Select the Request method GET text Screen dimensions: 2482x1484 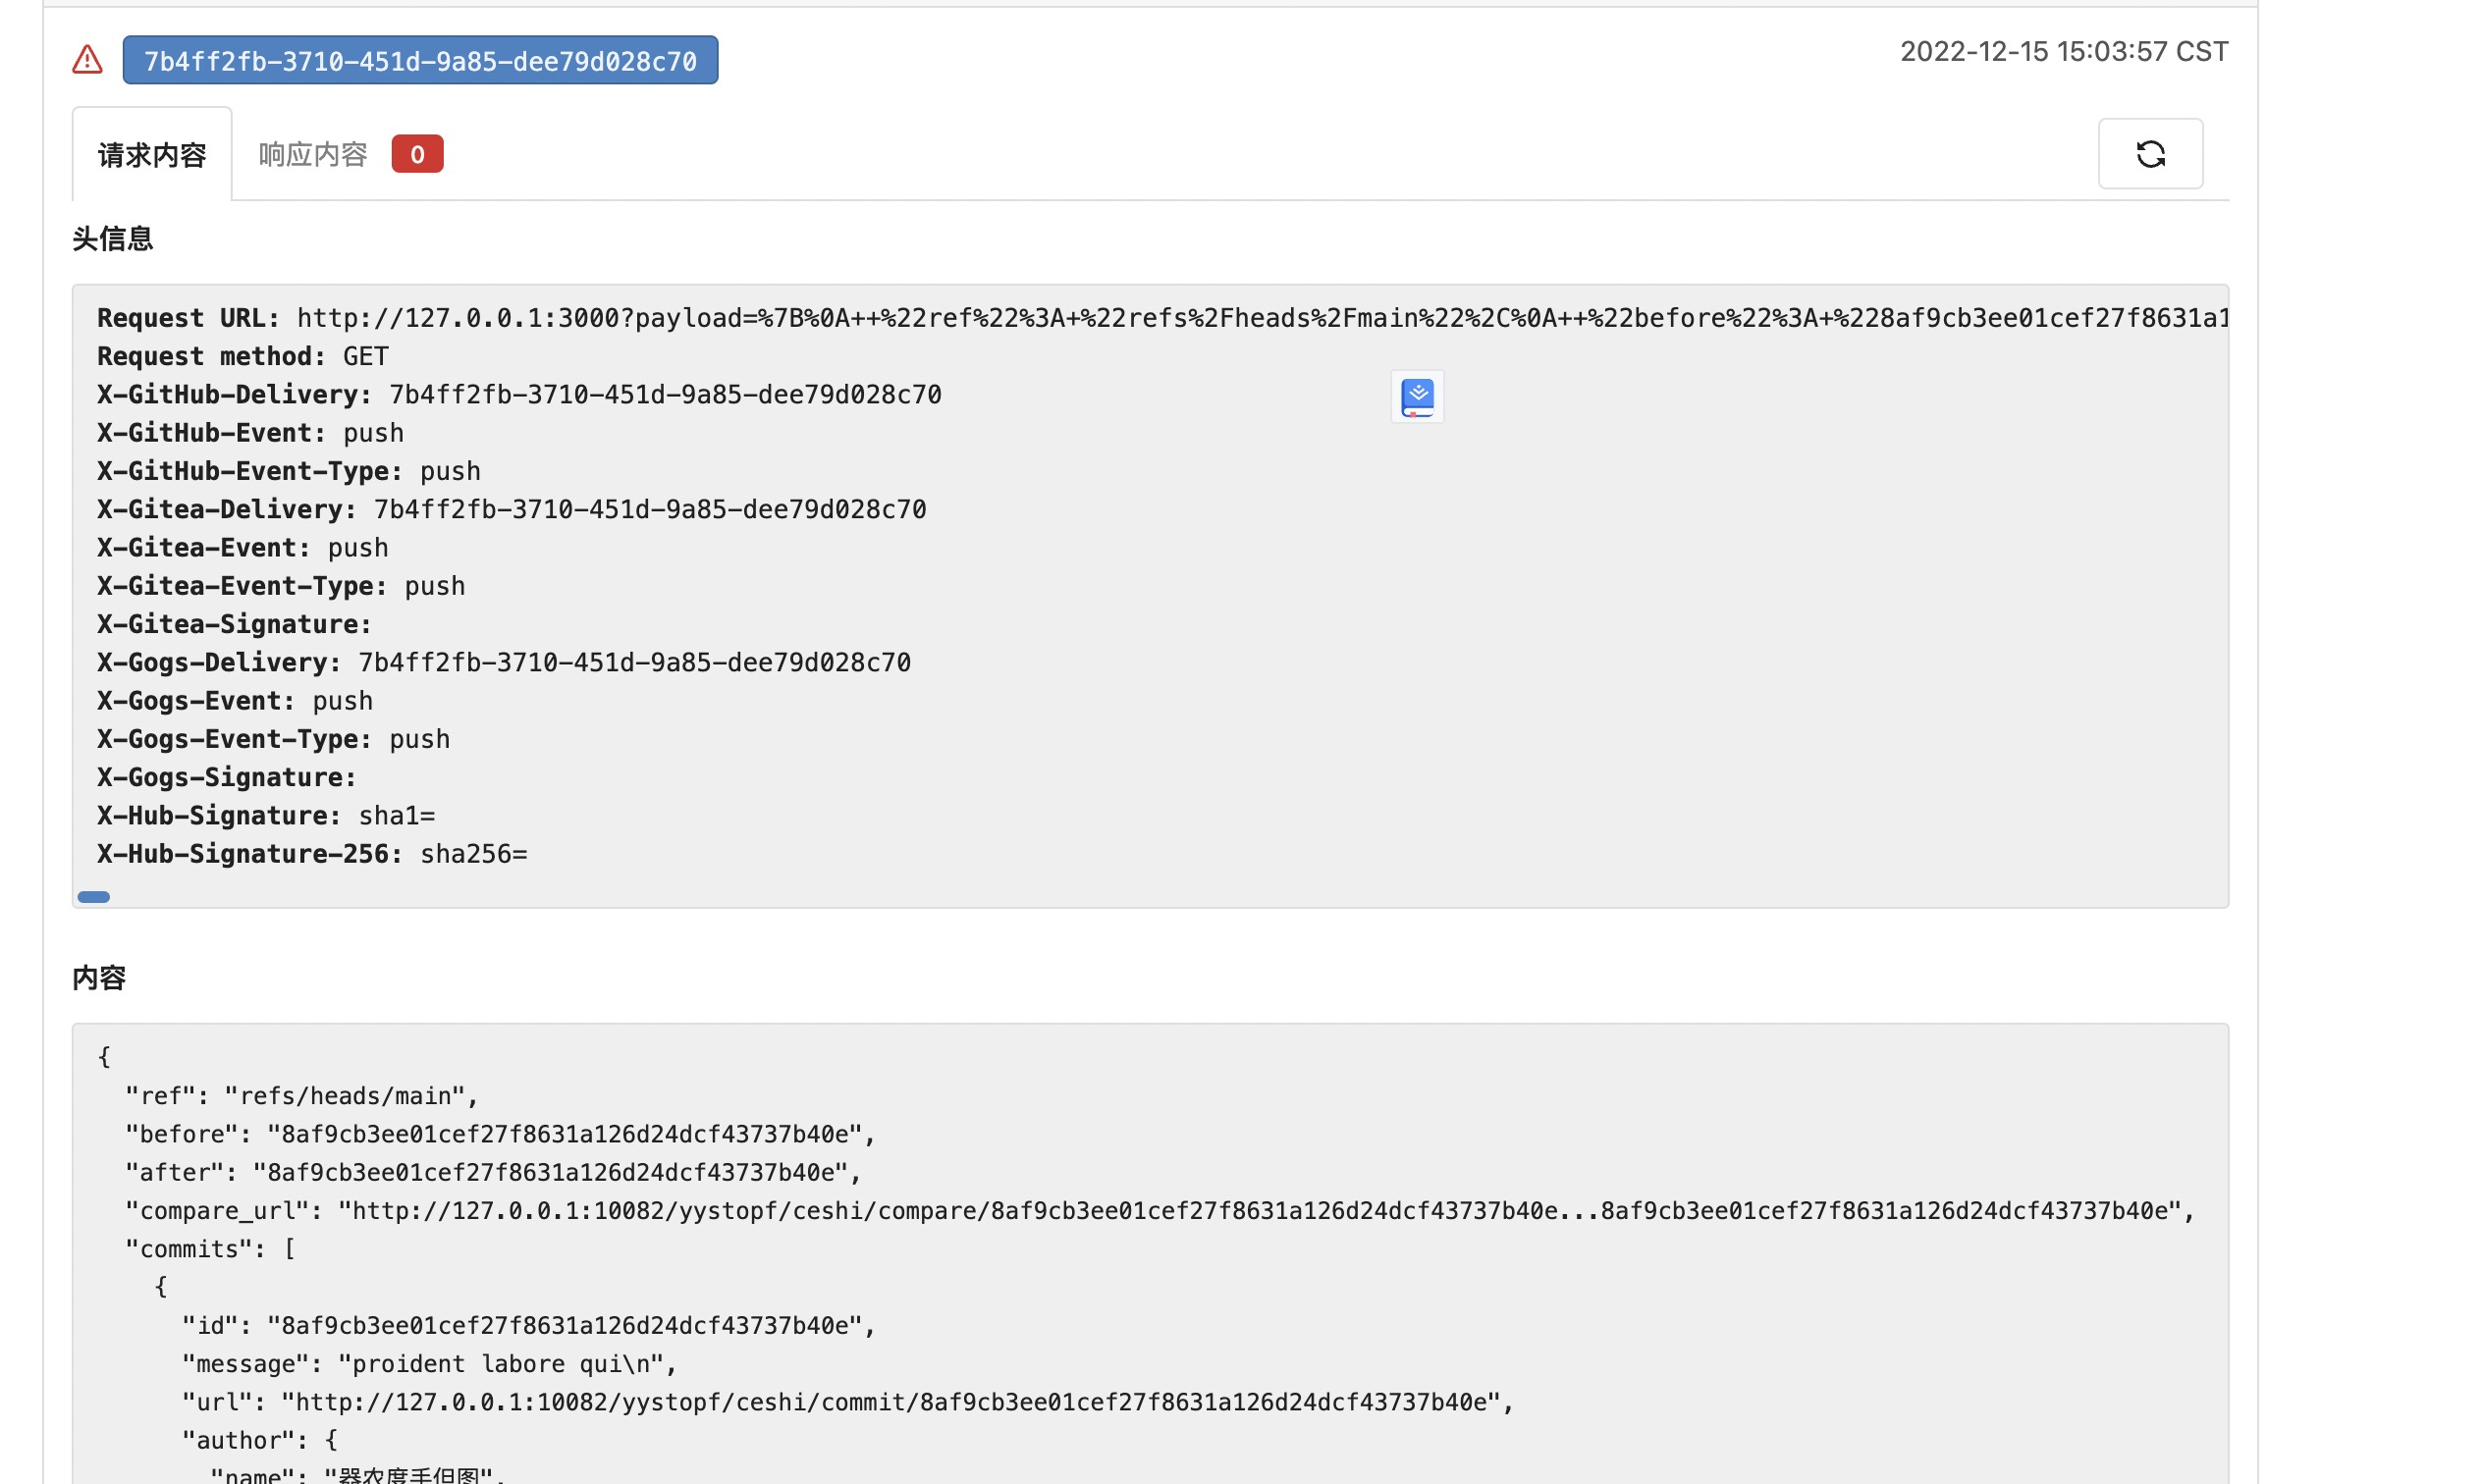coord(366,355)
